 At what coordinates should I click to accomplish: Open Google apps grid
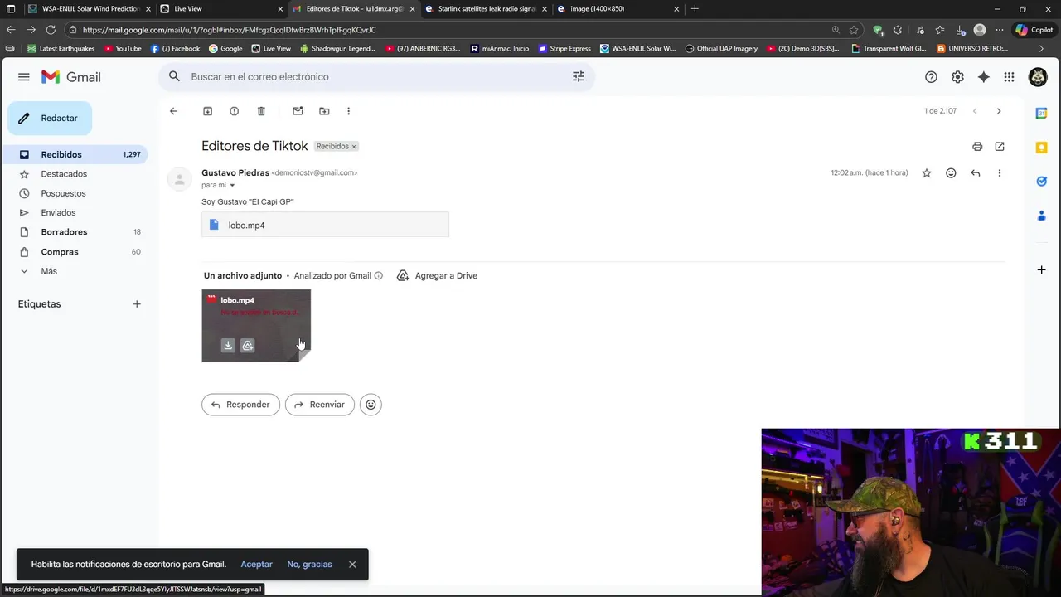[x=1009, y=77]
